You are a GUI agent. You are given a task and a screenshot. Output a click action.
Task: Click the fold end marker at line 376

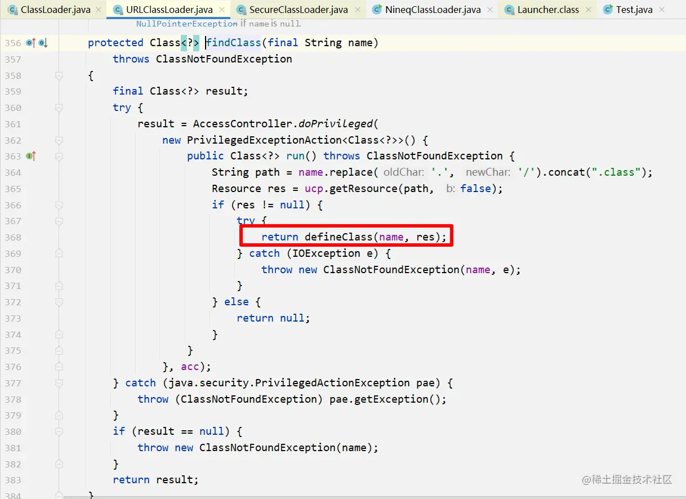click(59, 367)
